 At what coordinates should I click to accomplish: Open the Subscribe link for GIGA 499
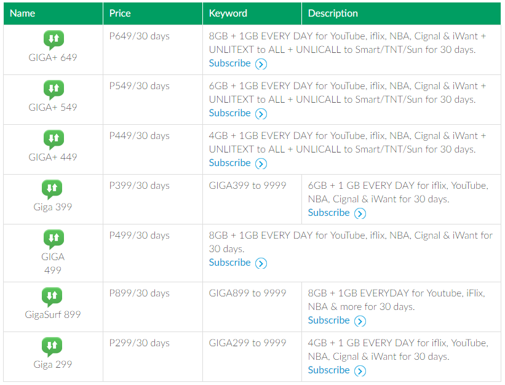229,263
